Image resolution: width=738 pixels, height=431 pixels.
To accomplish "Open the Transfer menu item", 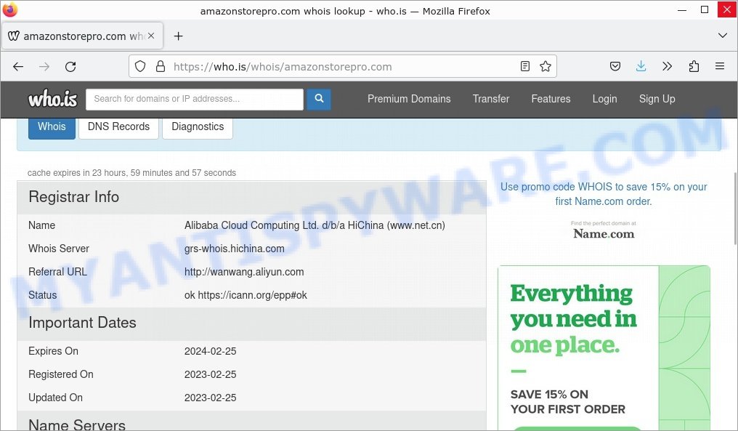I will [x=491, y=99].
